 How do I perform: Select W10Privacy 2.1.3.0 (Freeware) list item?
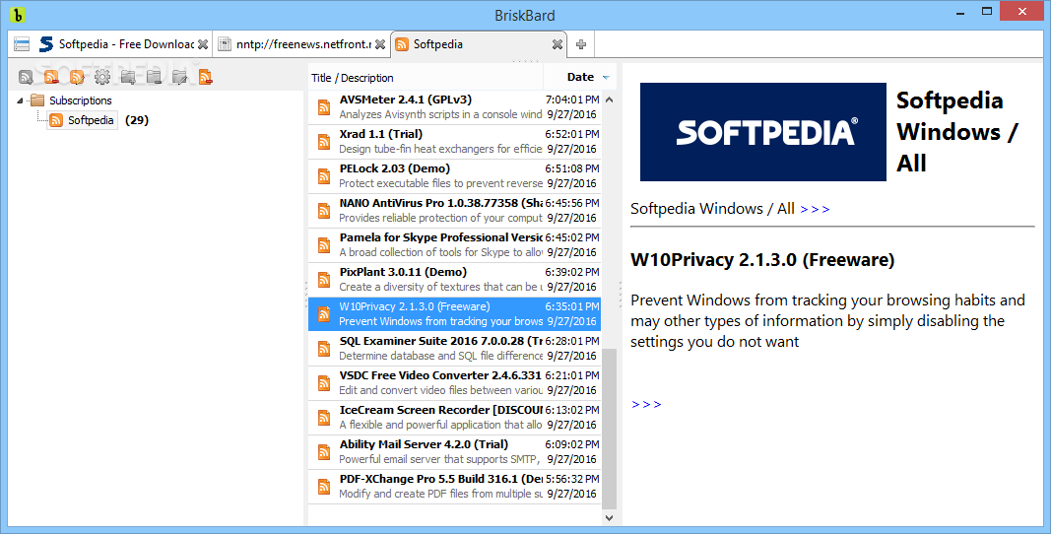(454, 314)
